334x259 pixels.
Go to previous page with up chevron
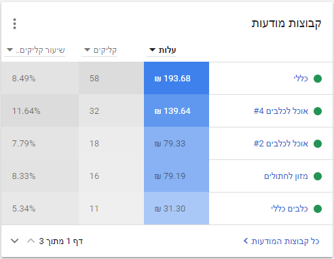coord(31,241)
